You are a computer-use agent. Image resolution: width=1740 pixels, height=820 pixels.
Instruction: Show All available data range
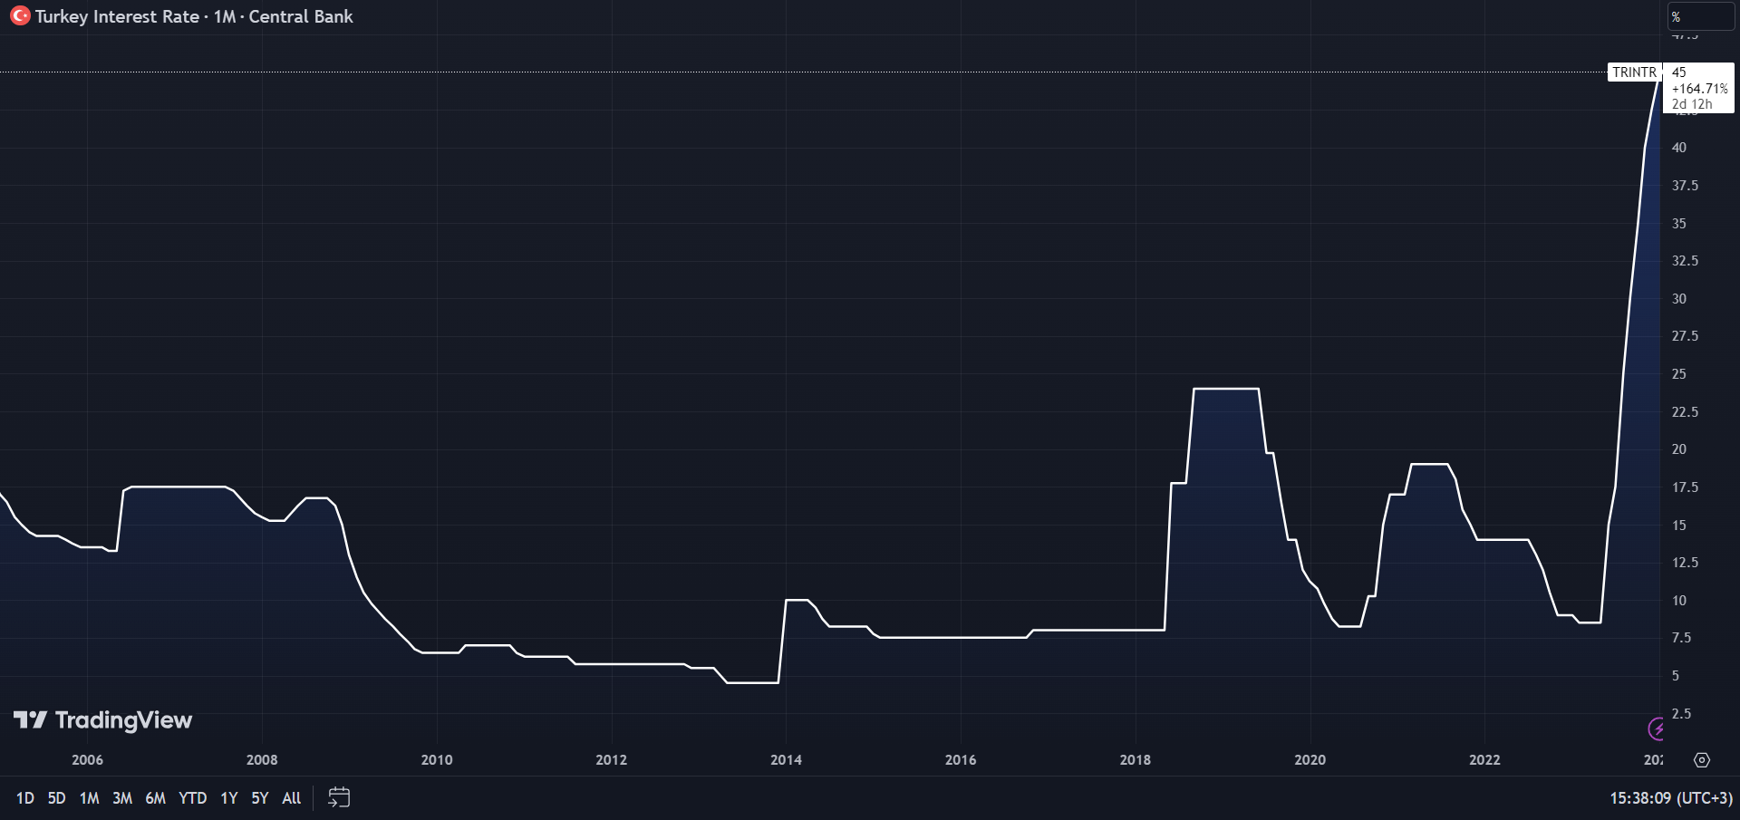pos(292,798)
